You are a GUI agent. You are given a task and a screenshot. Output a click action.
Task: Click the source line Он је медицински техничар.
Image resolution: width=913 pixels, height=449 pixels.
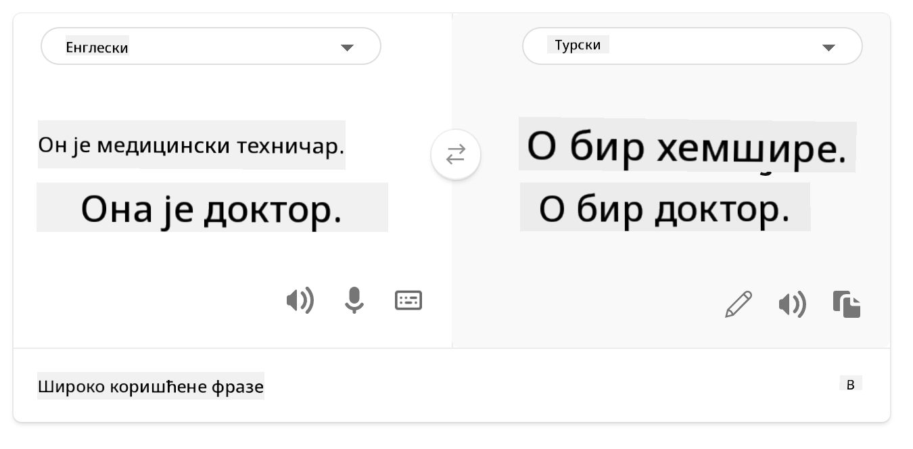pyautogui.click(x=191, y=145)
